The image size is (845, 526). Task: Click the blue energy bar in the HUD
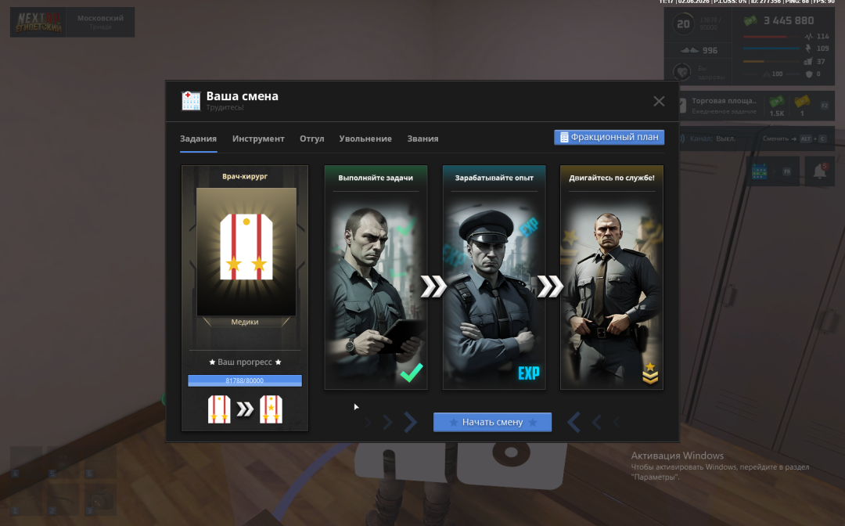click(771, 49)
